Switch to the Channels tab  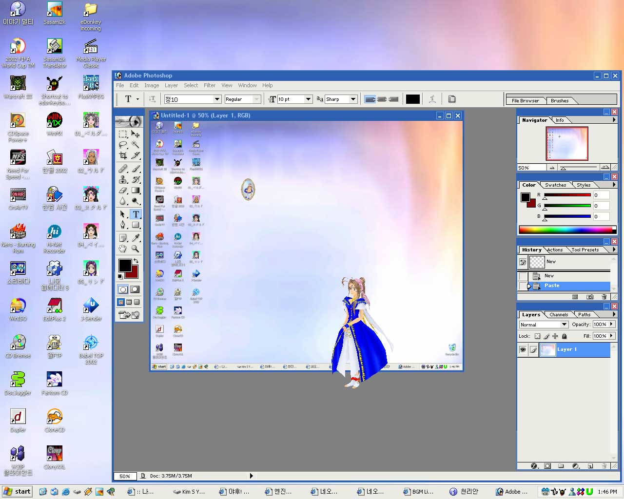click(559, 315)
